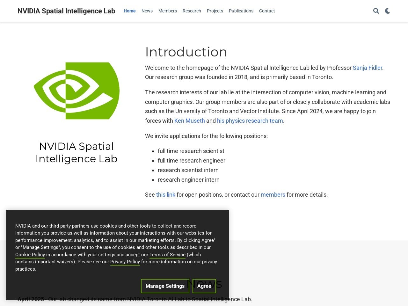Screen dimensions: 408x306
Task: Select the Home navigation item
Action: coord(129,11)
